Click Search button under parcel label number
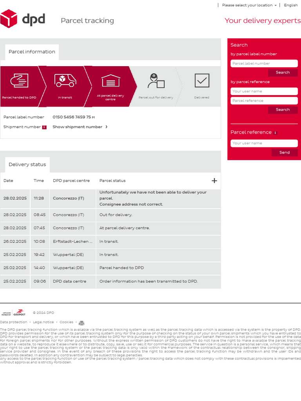This screenshot has height=401, width=301. coord(283,72)
